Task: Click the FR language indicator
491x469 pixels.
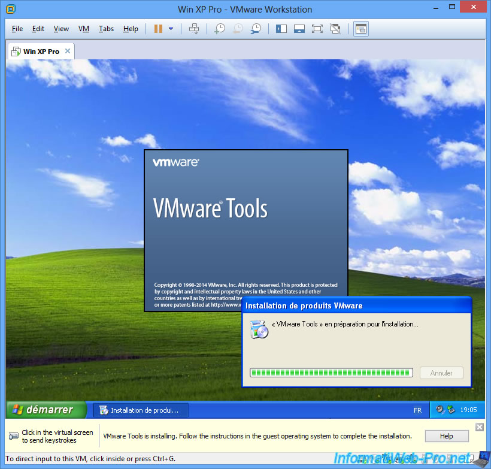Action: tap(417, 410)
